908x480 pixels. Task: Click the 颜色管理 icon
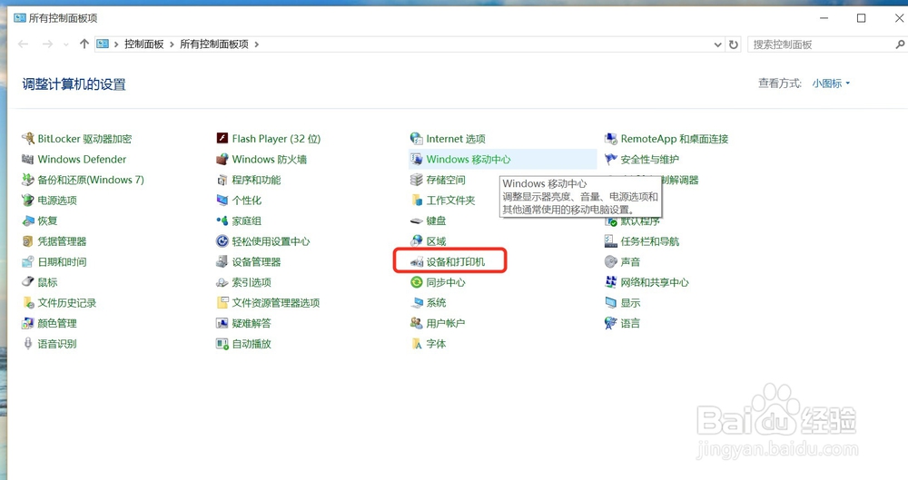pyautogui.click(x=28, y=323)
